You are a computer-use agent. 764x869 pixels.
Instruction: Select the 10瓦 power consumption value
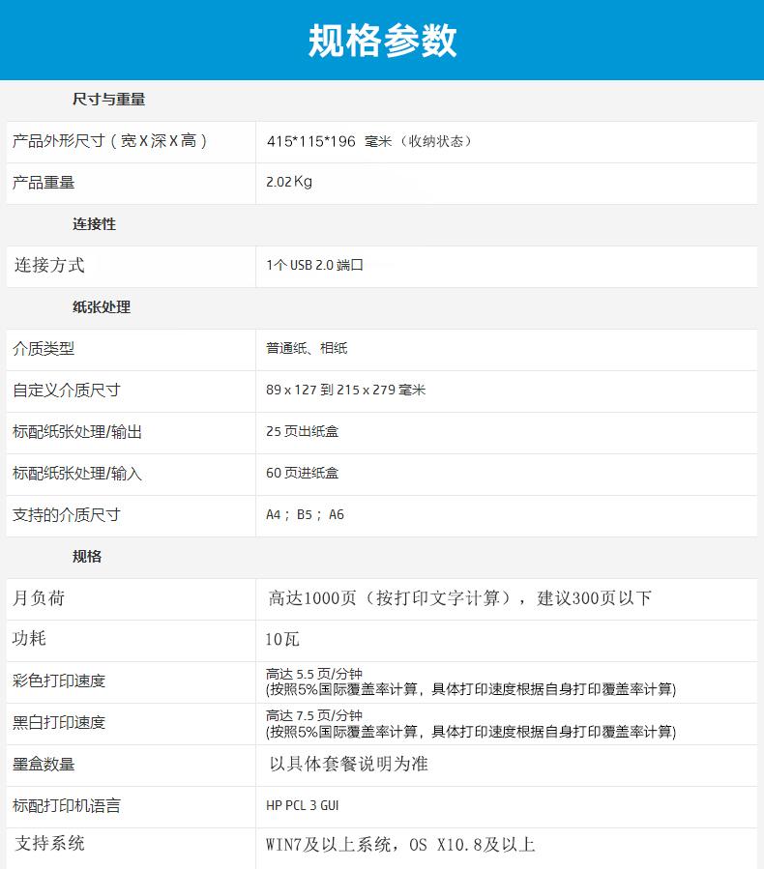[283, 639]
